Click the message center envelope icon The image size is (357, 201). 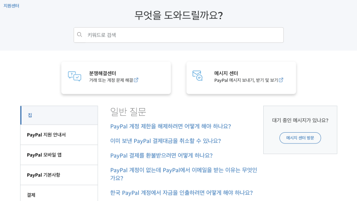pos(197,76)
